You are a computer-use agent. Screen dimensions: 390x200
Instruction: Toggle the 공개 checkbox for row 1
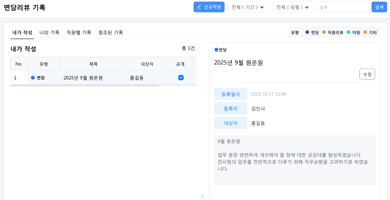pos(181,78)
